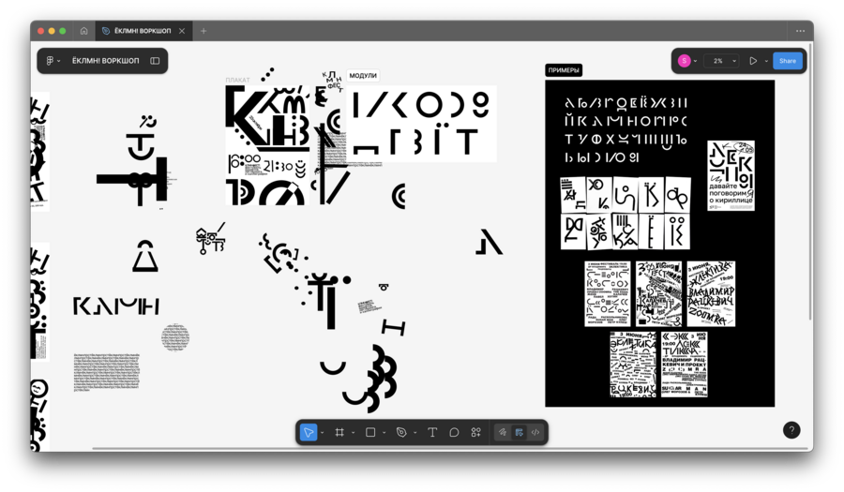The width and height of the screenshot is (844, 492).
Task: Start the prototype presentation
Action: [753, 61]
